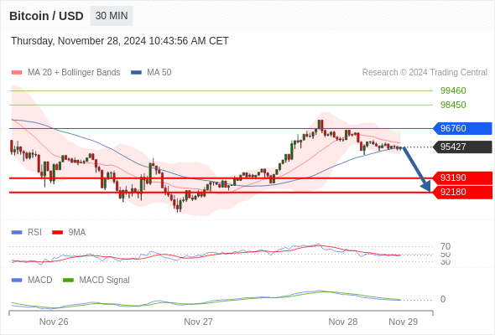The width and height of the screenshot is (495, 335).
Task: Click the RSI 70 level label
Action: [x=445, y=246]
